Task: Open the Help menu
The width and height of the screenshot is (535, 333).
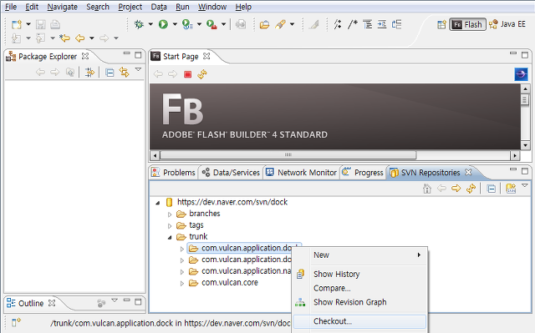Action: click(243, 7)
